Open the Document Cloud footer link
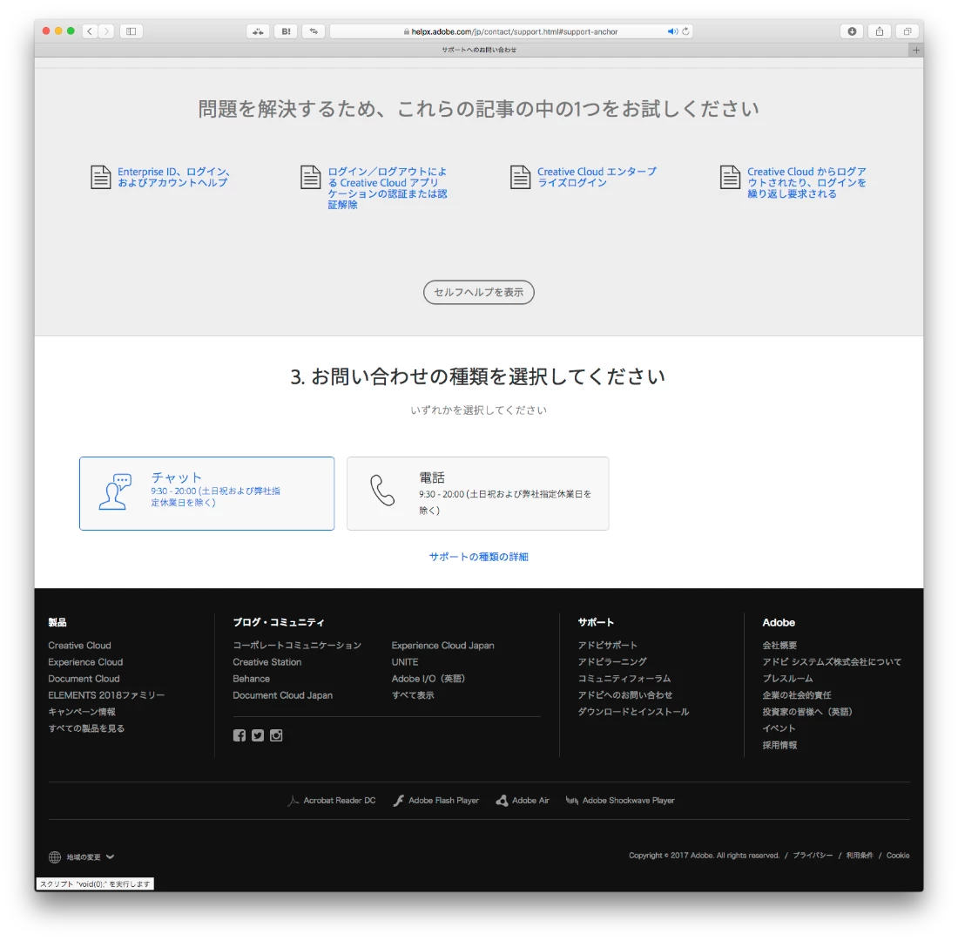The height and width of the screenshot is (941, 958). point(84,679)
